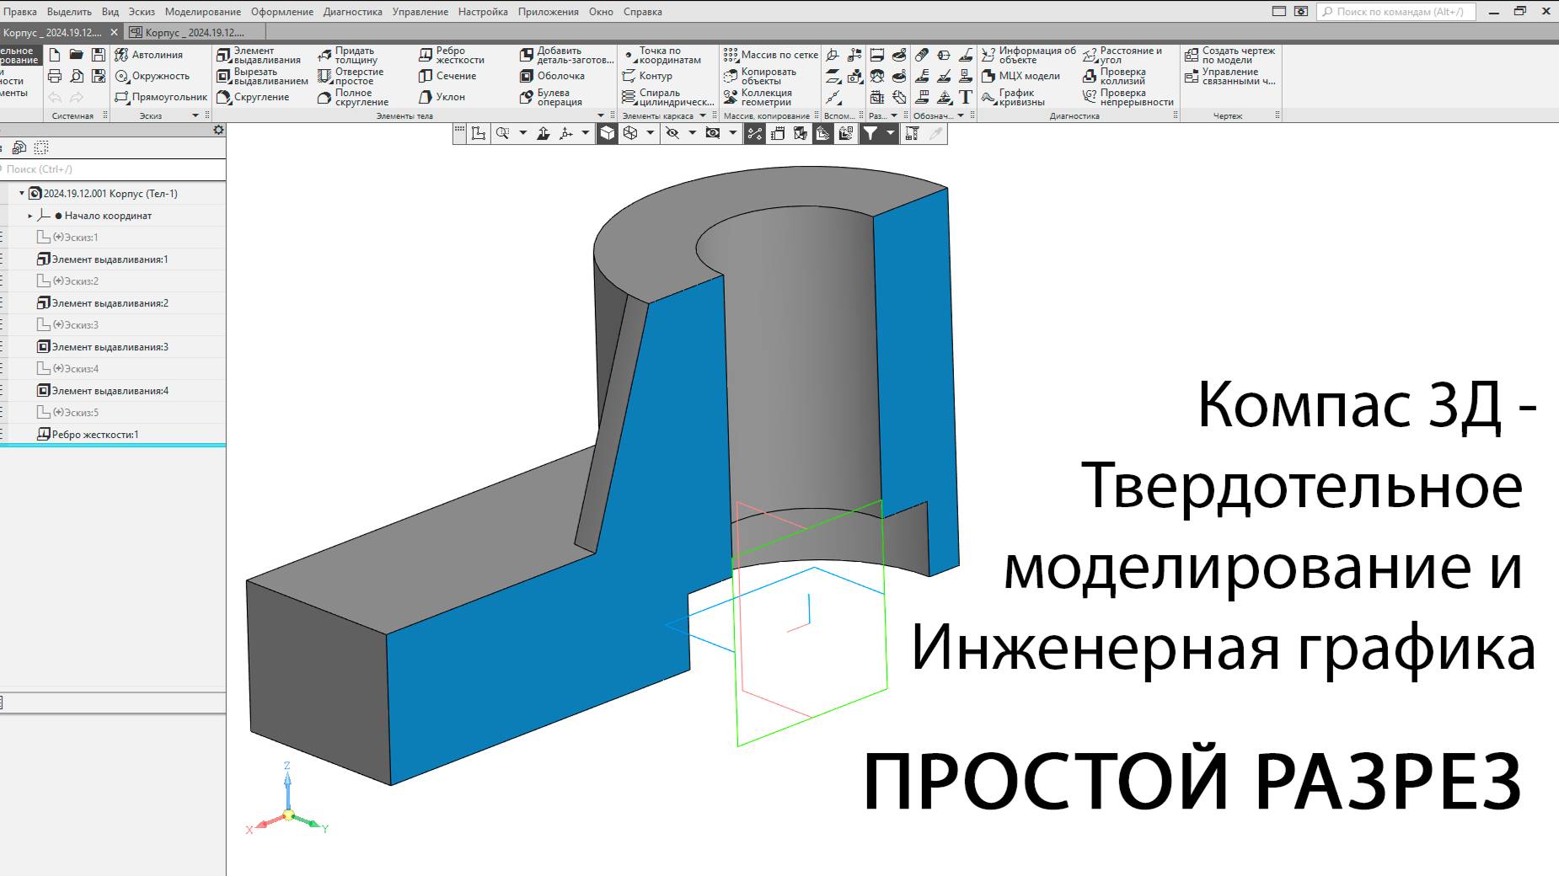Open a file with the folder icon
The height and width of the screenshot is (876, 1559).
click(77, 55)
